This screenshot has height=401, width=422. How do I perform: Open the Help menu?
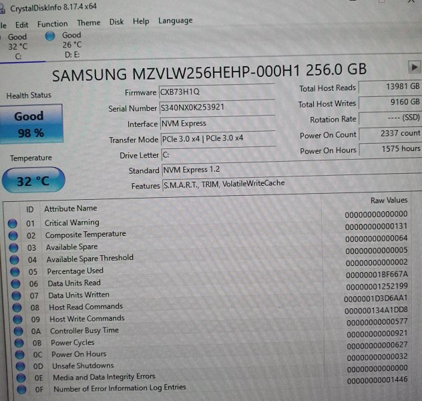(x=141, y=21)
